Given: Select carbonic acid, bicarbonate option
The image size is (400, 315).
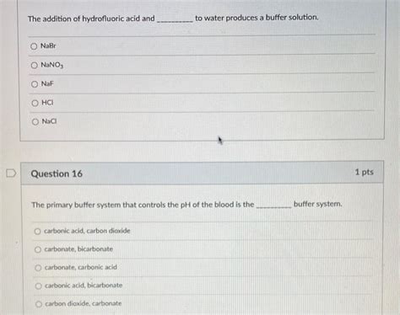Looking at the screenshot, I should pos(39,286).
